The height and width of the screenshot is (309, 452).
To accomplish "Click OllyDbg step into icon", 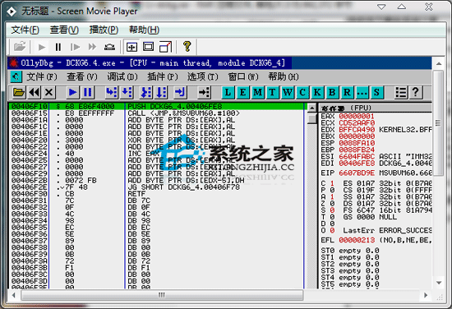I will (111, 93).
